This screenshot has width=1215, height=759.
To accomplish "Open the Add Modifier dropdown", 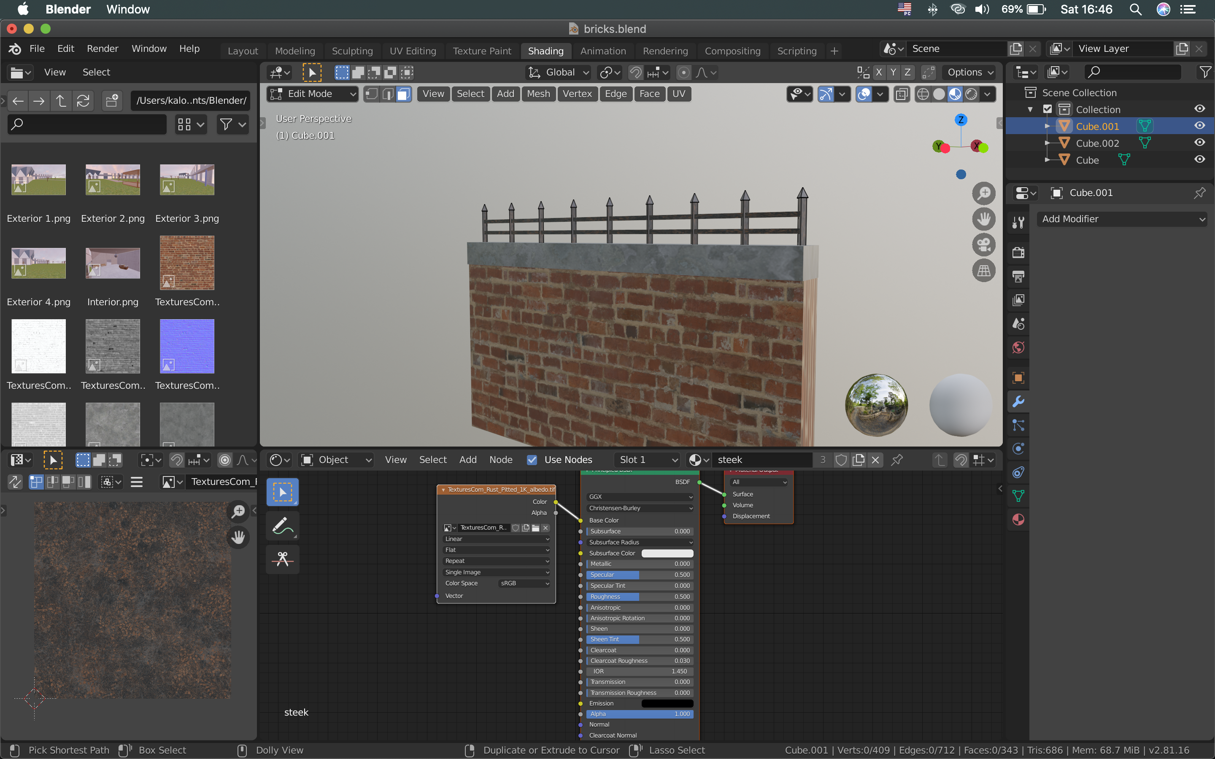I will click(1123, 219).
